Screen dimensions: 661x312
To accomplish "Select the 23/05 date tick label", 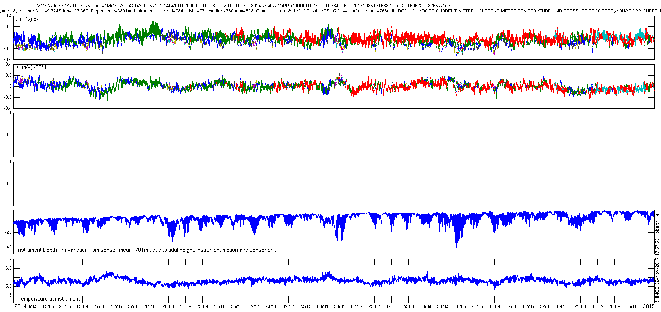I will pos(477,307).
